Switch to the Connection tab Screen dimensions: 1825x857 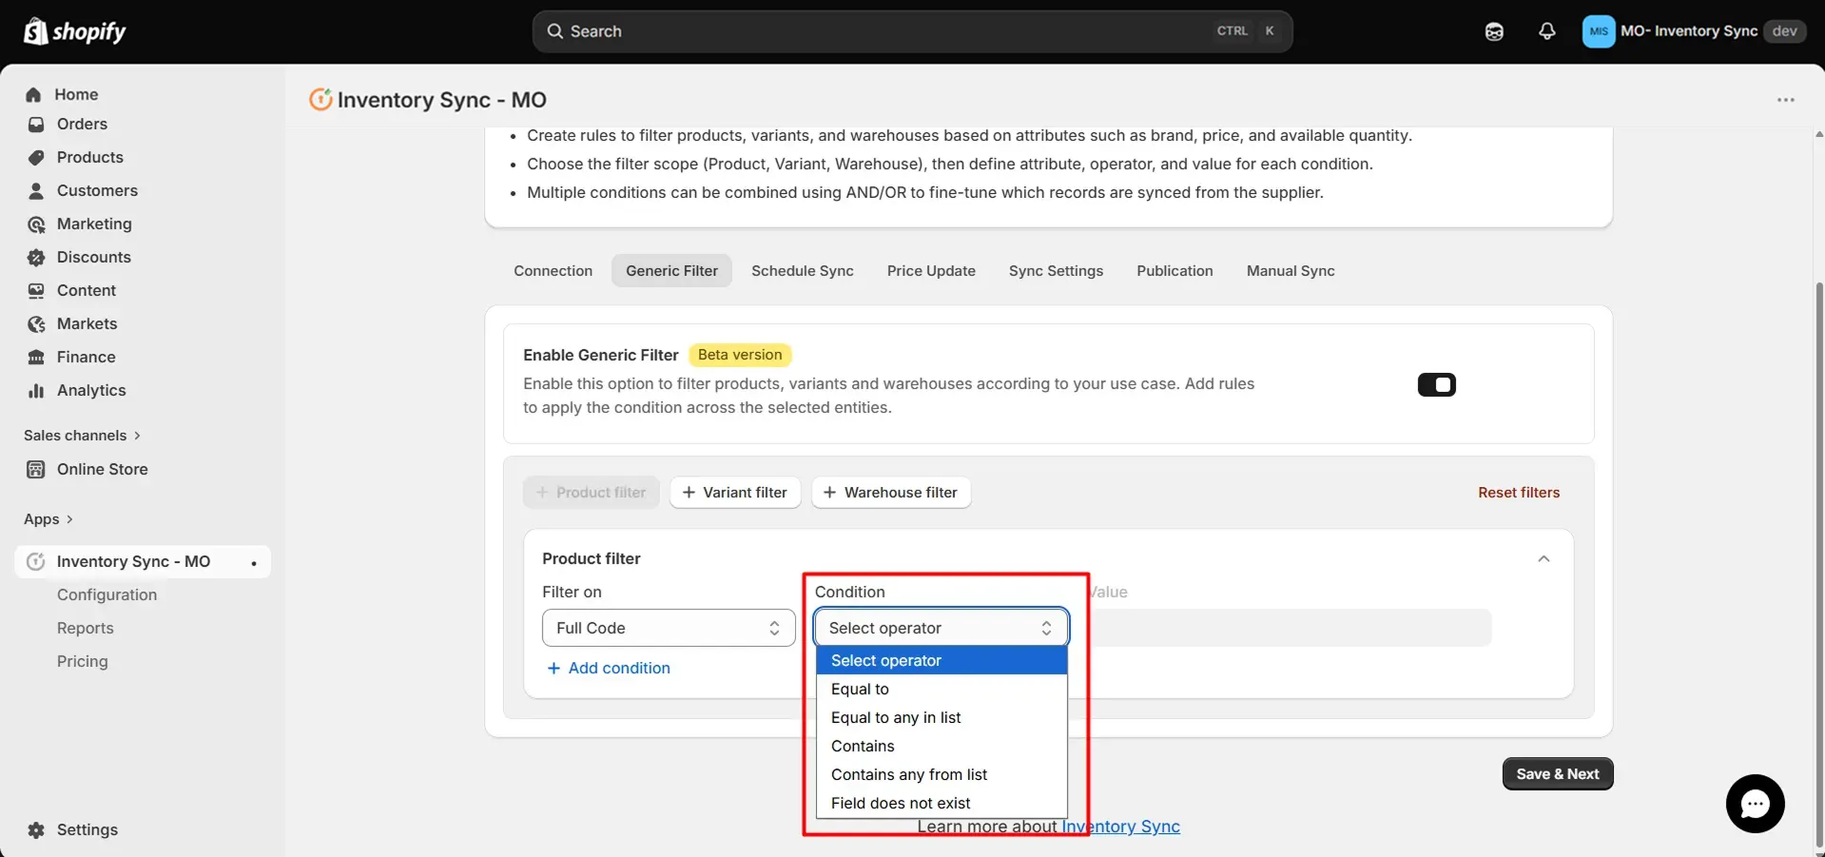(x=553, y=271)
